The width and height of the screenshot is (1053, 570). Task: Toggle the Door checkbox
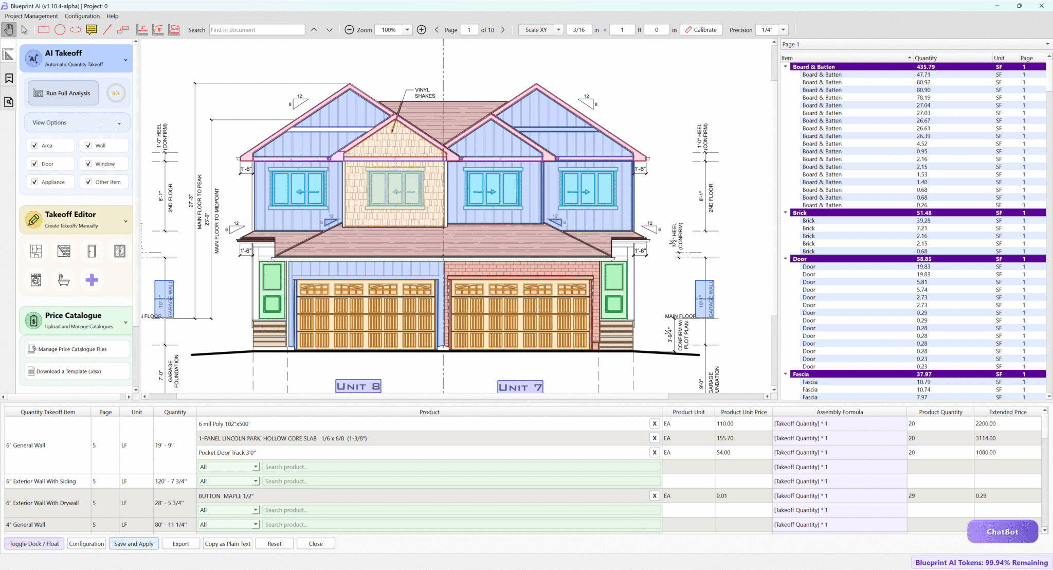coord(34,164)
